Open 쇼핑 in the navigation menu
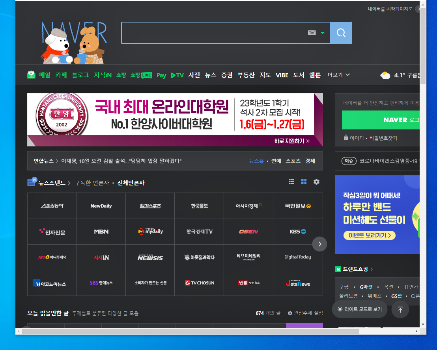 121,75
